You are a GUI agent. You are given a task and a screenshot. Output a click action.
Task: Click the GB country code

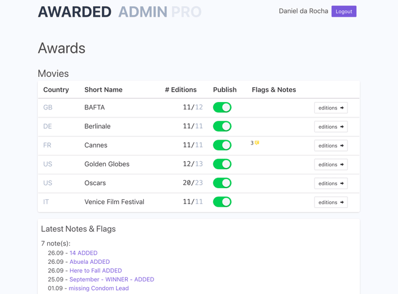click(48, 107)
